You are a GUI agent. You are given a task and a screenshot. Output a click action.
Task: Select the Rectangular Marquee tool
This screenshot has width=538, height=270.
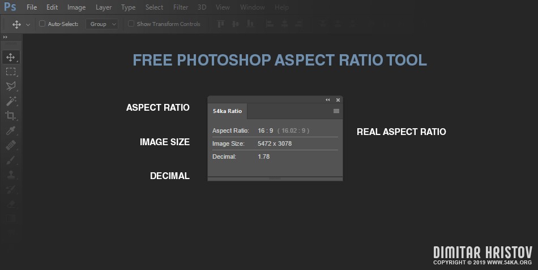(11, 72)
